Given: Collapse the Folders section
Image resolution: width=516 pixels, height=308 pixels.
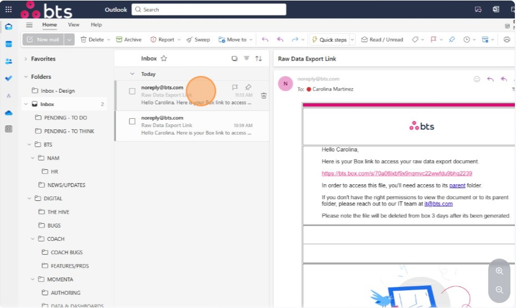Looking at the screenshot, I should (26, 77).
